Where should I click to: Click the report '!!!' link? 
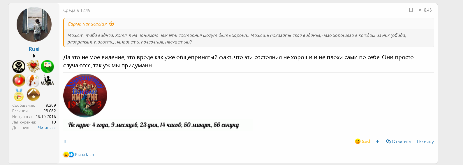tap(66, 142)
